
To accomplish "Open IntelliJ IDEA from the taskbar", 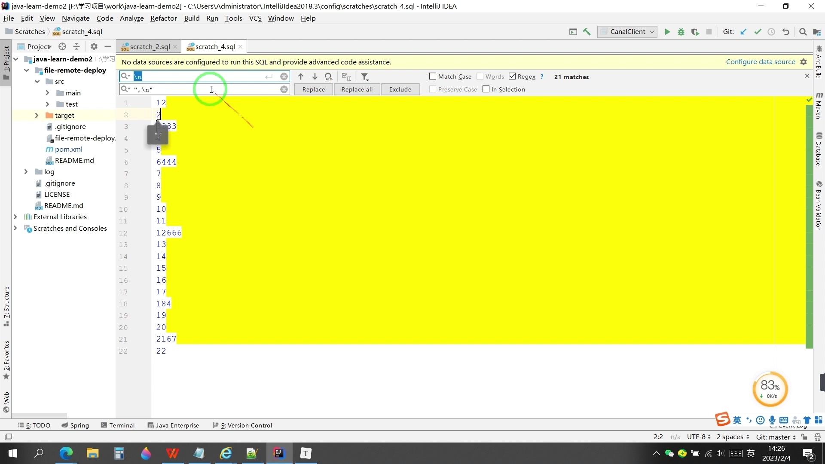I will 279,453.
